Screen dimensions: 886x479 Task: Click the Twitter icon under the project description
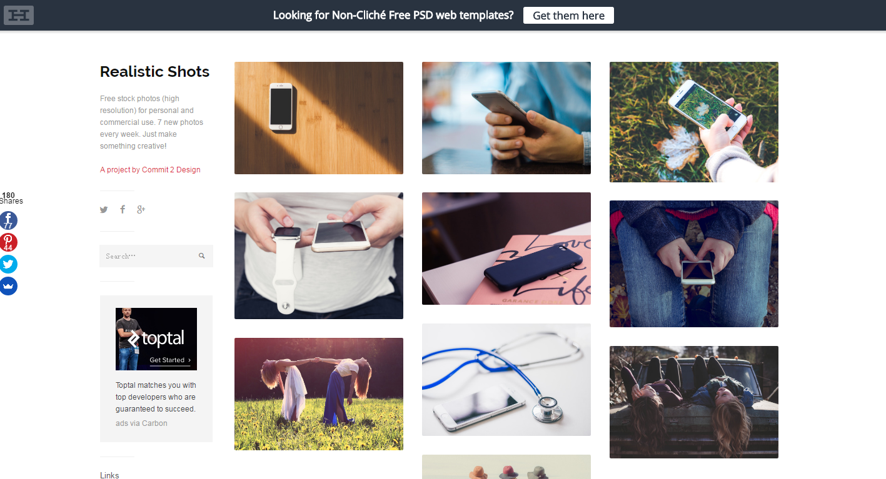(x=104, y=210)
